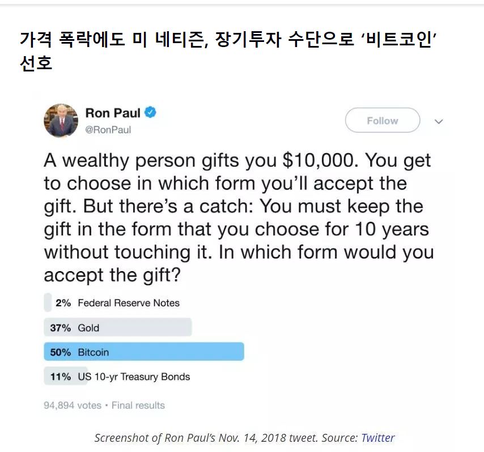
Task: Expand the tweet options chevron
Action: (439, 121)
